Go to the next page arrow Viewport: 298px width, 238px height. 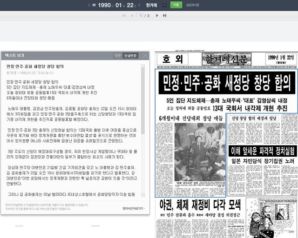click(157, 15)
